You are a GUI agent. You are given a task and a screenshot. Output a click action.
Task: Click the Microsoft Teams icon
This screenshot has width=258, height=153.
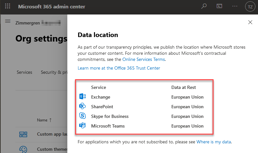pos(82,126)
